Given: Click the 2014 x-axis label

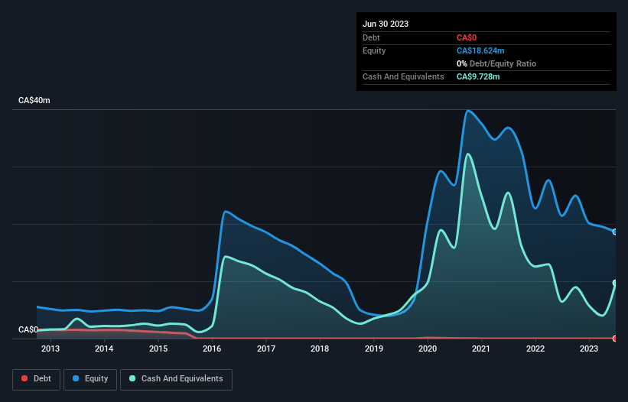Looking at the screenshot, I should point(104,349).
